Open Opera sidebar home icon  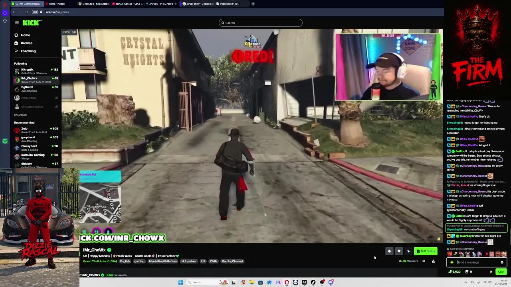[5, 13]
